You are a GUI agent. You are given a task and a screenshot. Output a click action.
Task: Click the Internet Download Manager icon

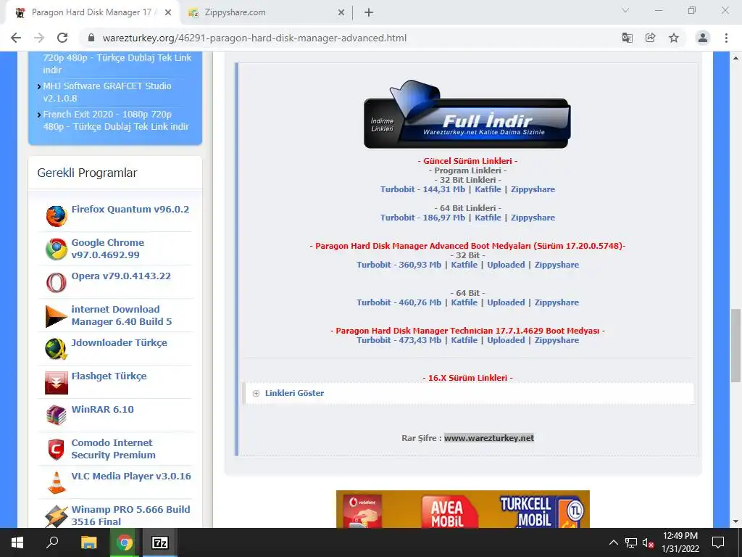[x=57, y=316]
